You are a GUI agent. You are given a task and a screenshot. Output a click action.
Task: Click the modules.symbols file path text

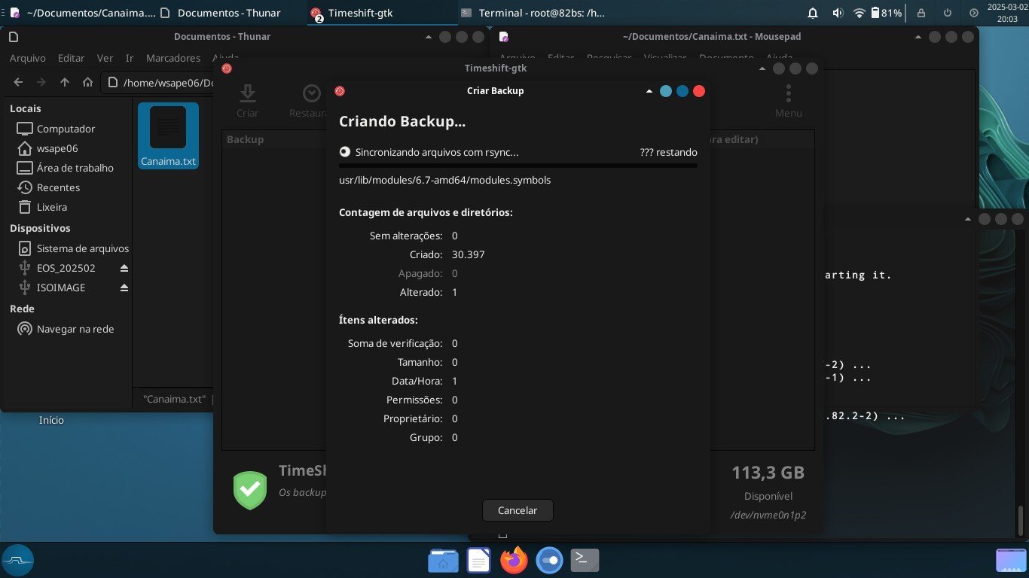coord(445,180)
